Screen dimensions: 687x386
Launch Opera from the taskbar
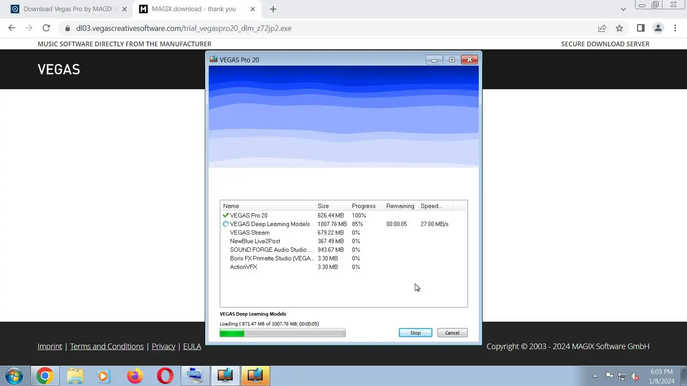[165, 376]
